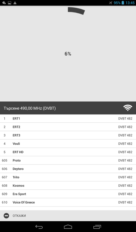Select the Voice Of Greece channel
136x232 pixels.
point(68,202)
